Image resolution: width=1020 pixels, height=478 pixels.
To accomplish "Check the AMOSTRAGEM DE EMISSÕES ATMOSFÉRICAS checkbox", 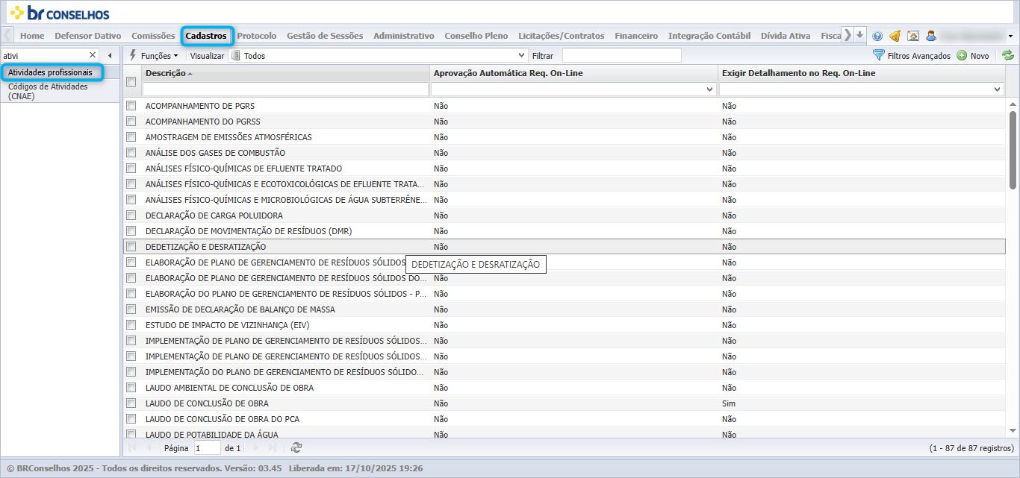I will (x=131, y=137).
